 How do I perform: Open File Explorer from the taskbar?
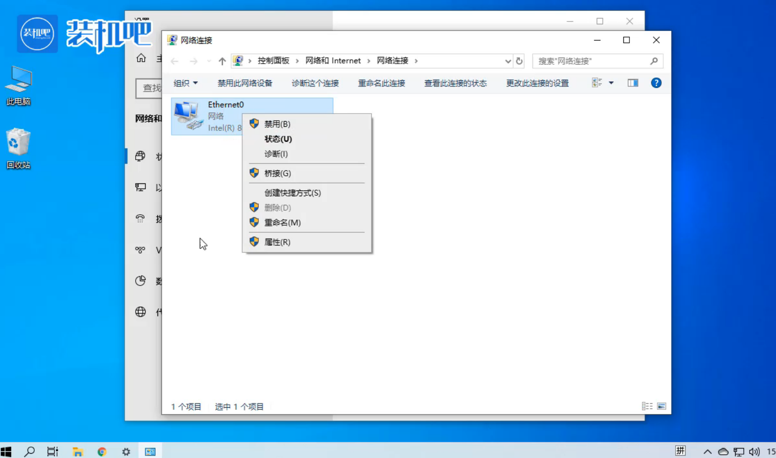click(78, 451)
